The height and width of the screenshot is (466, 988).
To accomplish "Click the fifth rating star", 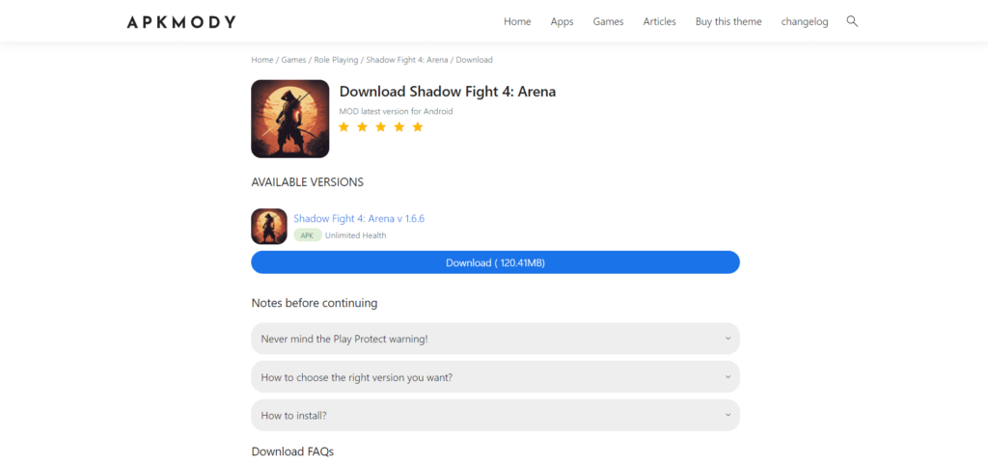I will pos(418,126).
